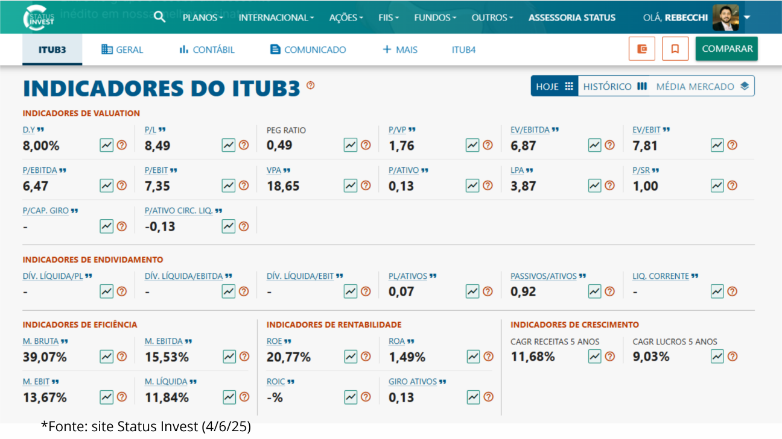Viewport: 782px width, 439px height.
Task: Switch to the ITUB4 tab
Action: point(464,49)
